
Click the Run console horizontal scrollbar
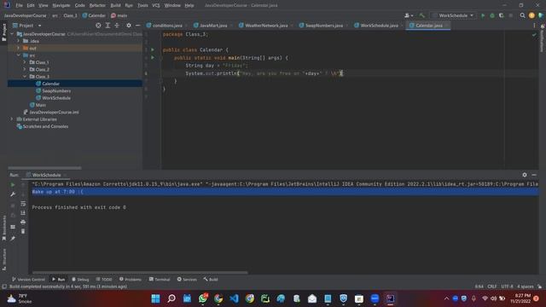point(140,273)
